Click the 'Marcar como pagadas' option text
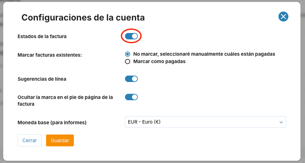The height and width of the screenshot is (163, 305). click(159, 61)
